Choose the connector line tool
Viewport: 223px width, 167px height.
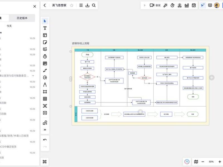[x=45, y=70]
